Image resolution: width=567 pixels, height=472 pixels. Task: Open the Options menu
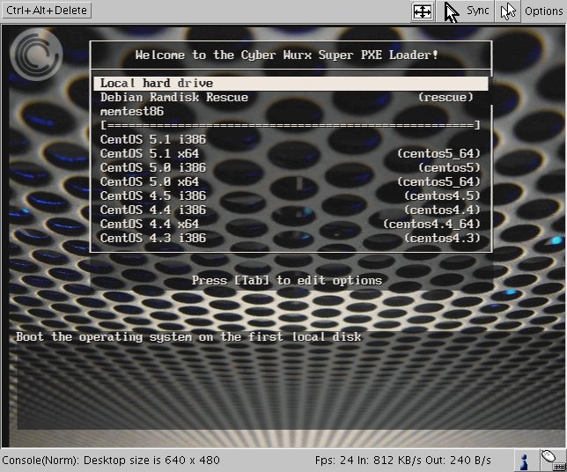coord(543,11)
